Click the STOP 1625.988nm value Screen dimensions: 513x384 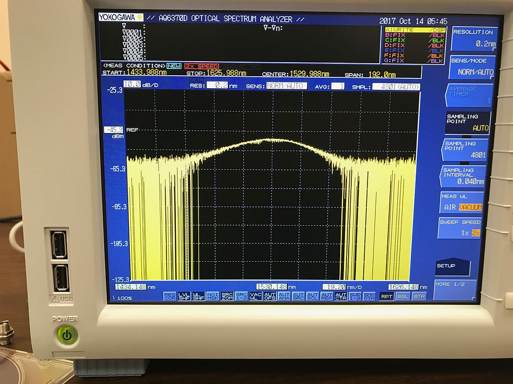226,73
